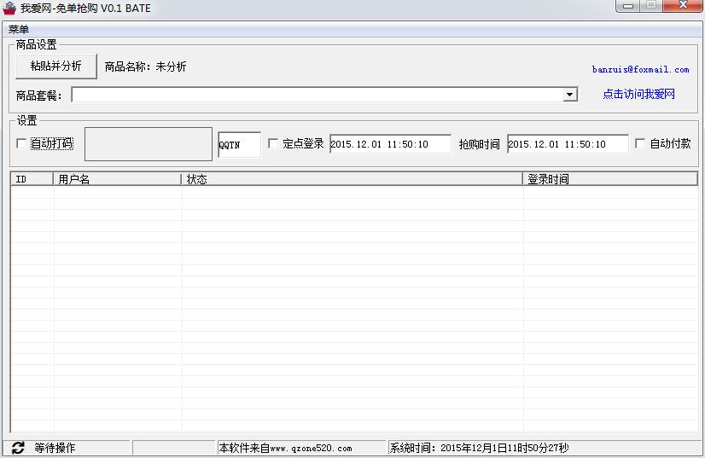Screen dimensions: 705x458
Task: Enable the 自动付款 checkbox
Action: tap(640, 144)
